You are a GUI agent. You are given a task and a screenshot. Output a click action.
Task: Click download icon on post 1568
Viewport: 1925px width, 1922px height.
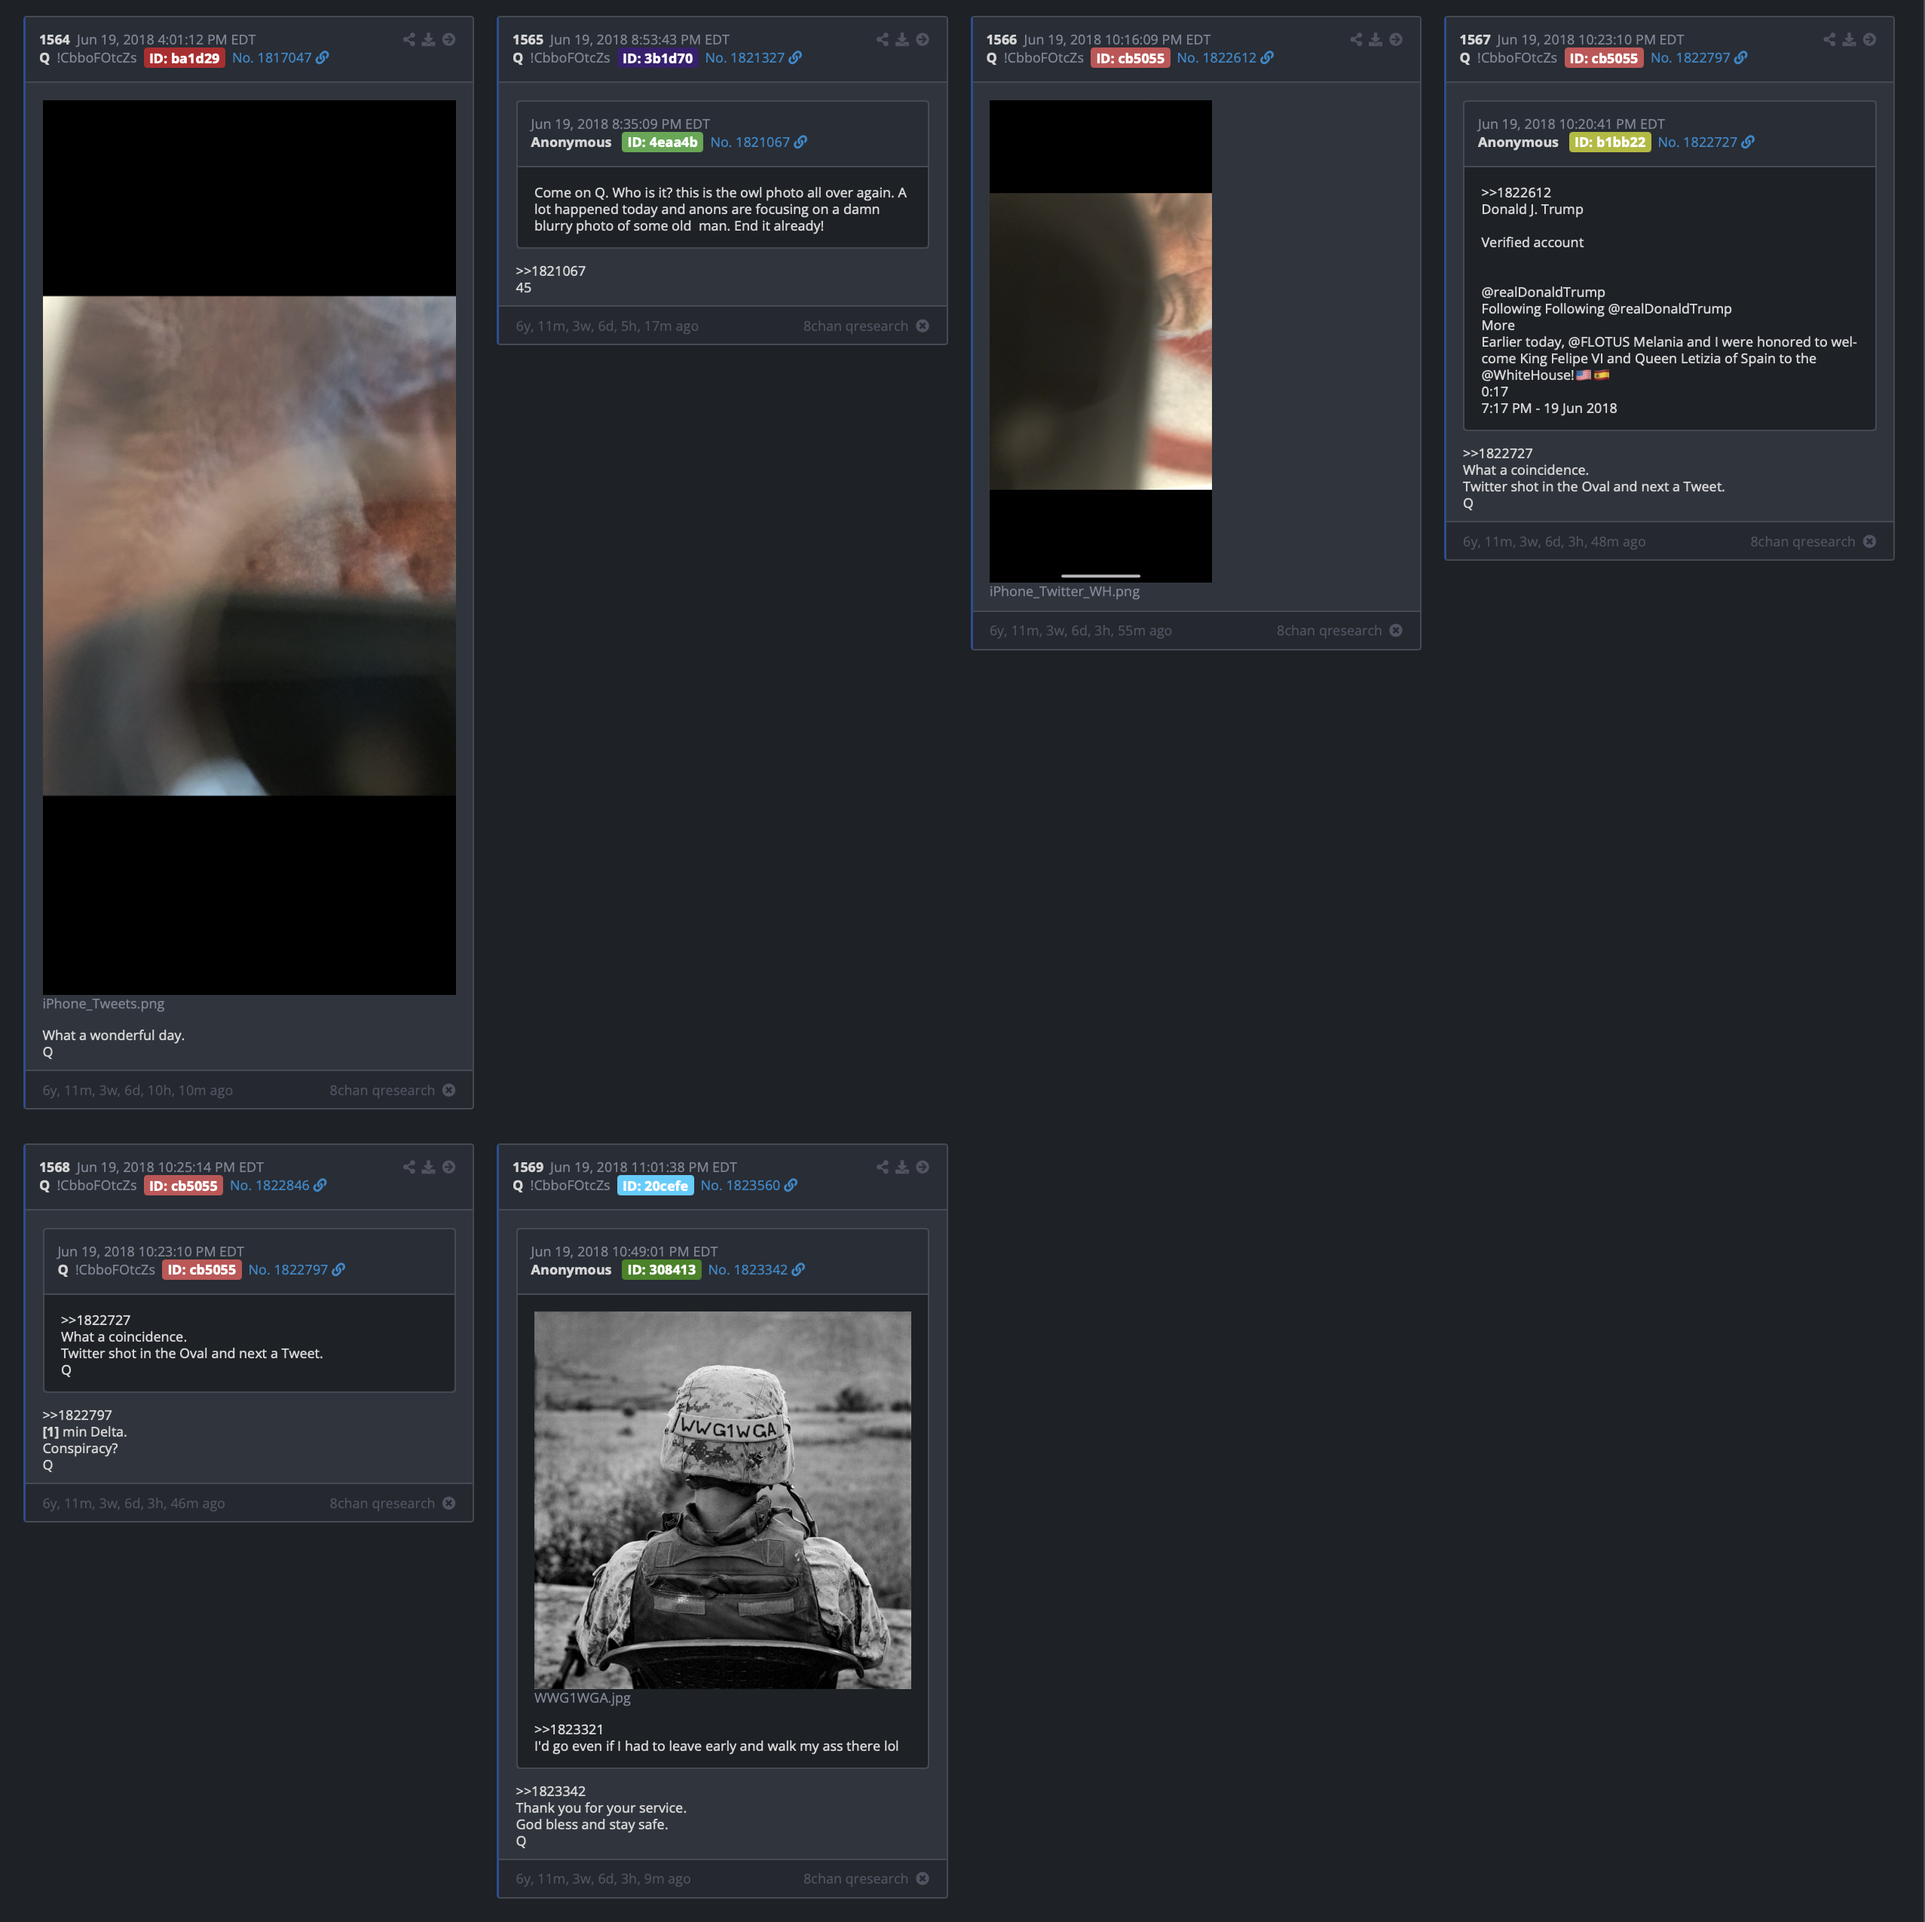[428, 1167]
